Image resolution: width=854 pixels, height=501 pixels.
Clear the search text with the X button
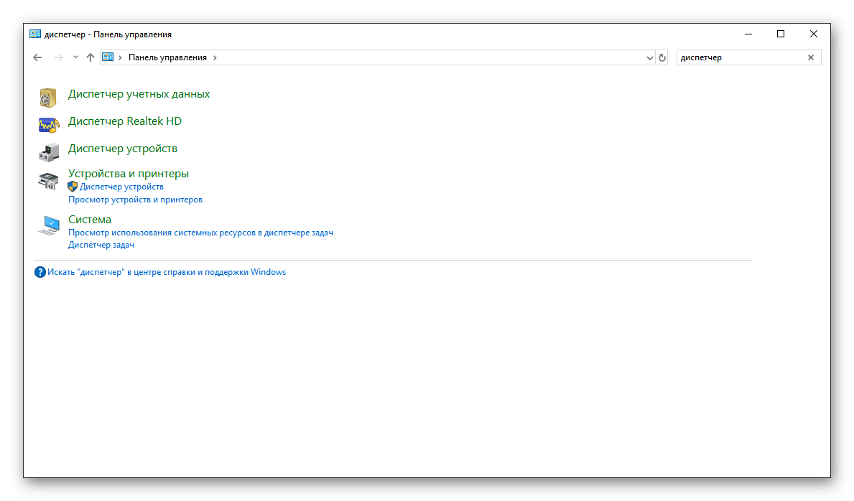click(x=811, y=57)
